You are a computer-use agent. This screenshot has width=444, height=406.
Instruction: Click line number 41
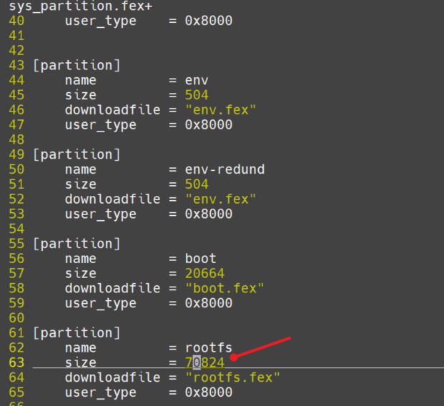click(x=16, y=36)
